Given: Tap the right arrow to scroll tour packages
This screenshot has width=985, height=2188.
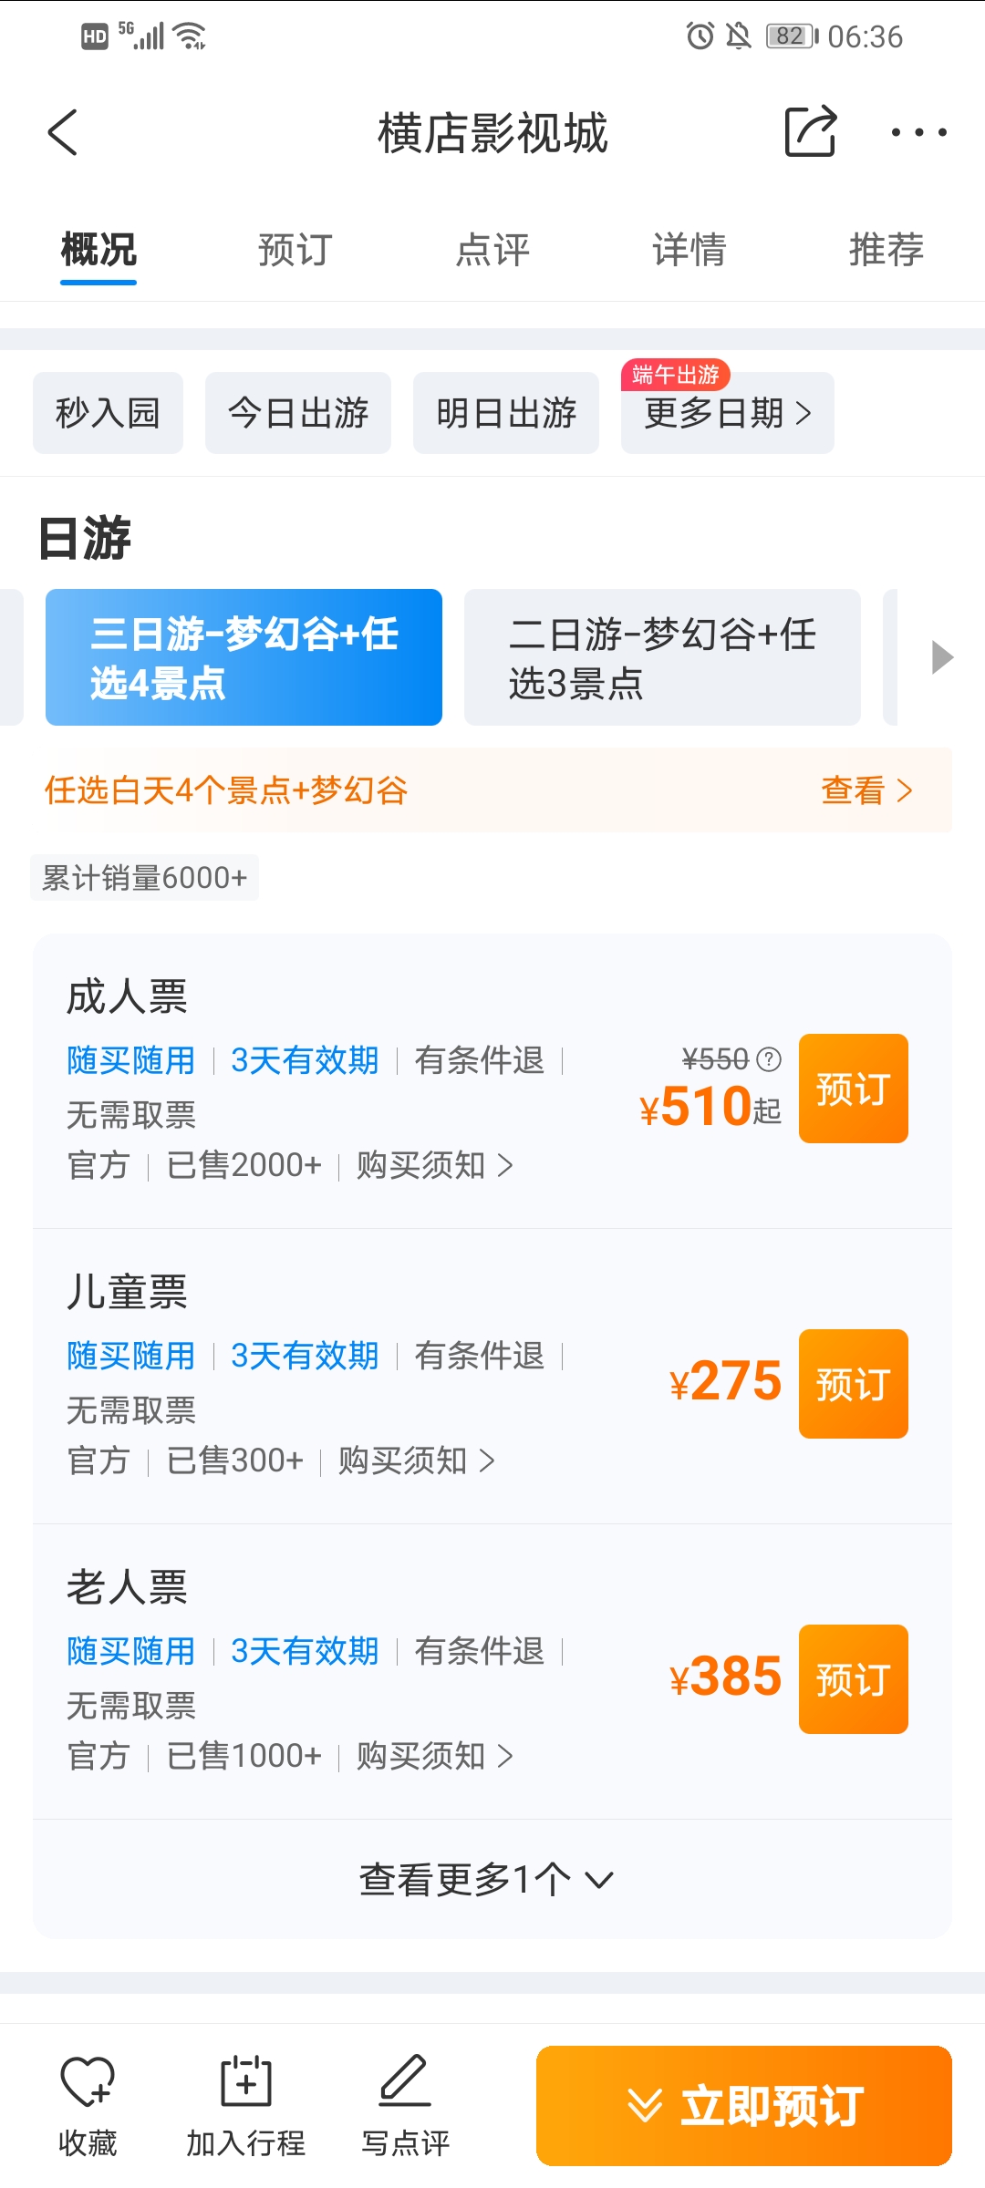Looking at the screenshot, I should click(x=942, y=657).
